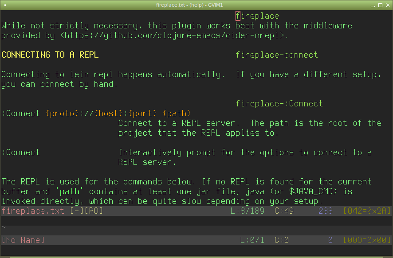Jump to the fireplace-connect tag
The image size is (393, 258).
pos(277,55)
